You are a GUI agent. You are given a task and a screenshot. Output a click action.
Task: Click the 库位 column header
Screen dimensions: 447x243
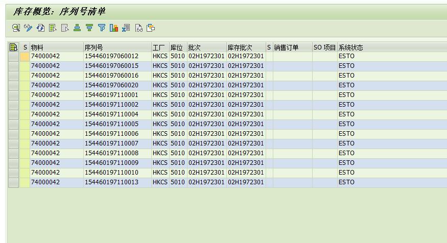point(178,47)
